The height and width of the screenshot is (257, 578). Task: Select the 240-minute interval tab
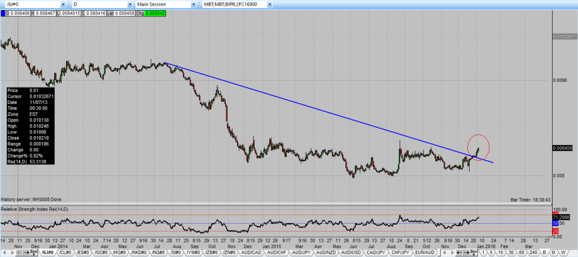(x=533, y=252)
